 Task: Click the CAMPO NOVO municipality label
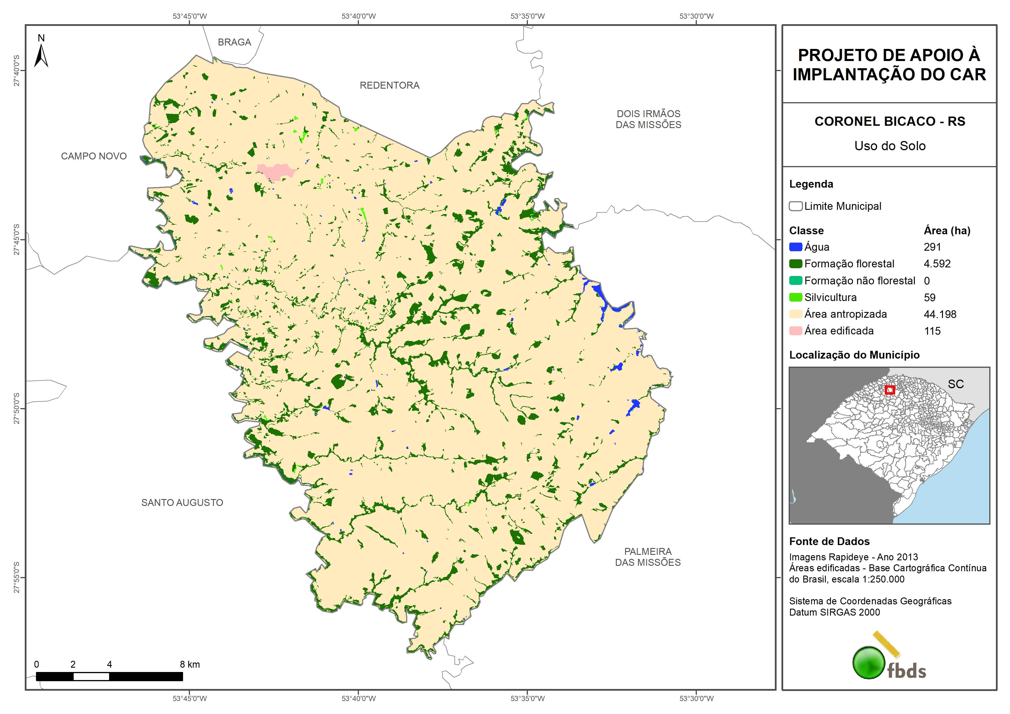coord(94,156)
